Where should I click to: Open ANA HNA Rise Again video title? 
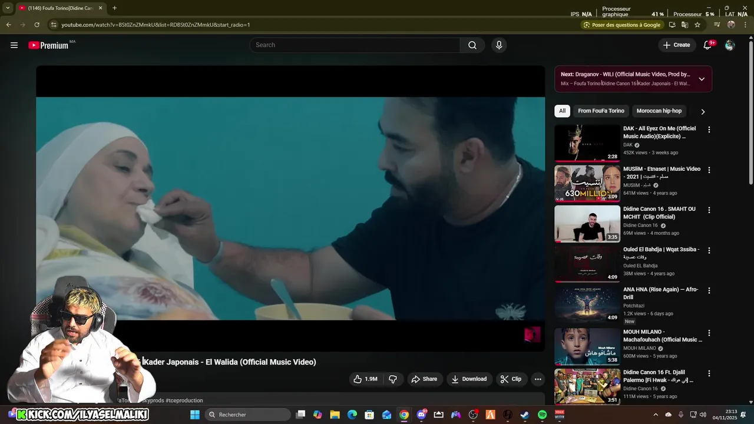tap(661, 293)
